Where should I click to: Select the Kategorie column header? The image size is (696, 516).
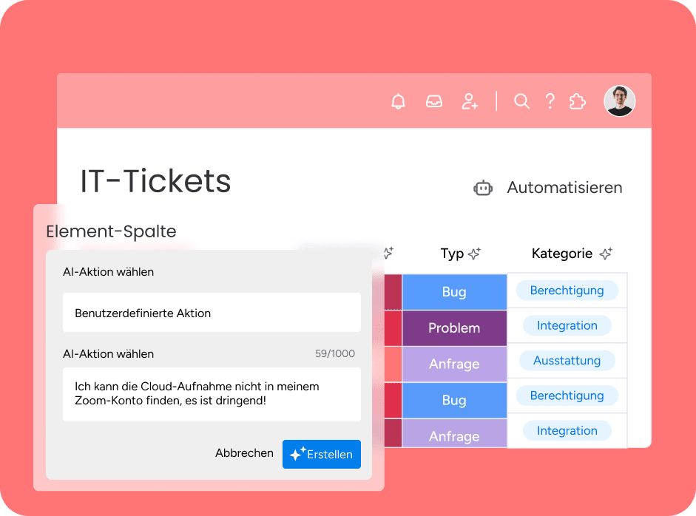point(562,254)
